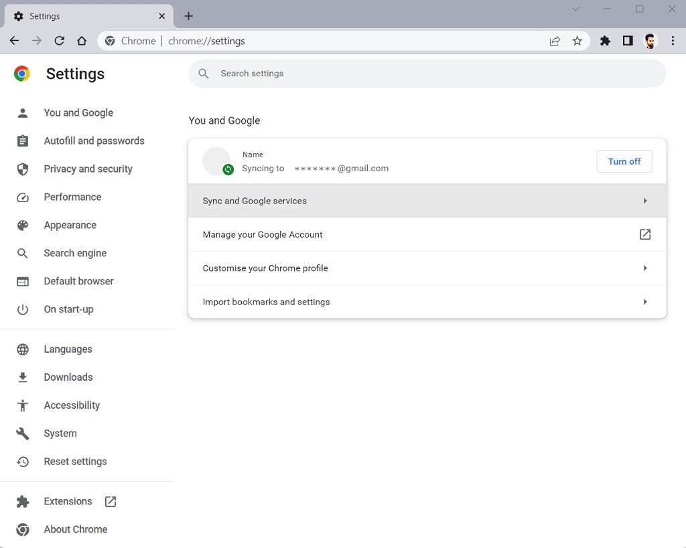Open Import bookmarks and settings row

pos(427,302)
